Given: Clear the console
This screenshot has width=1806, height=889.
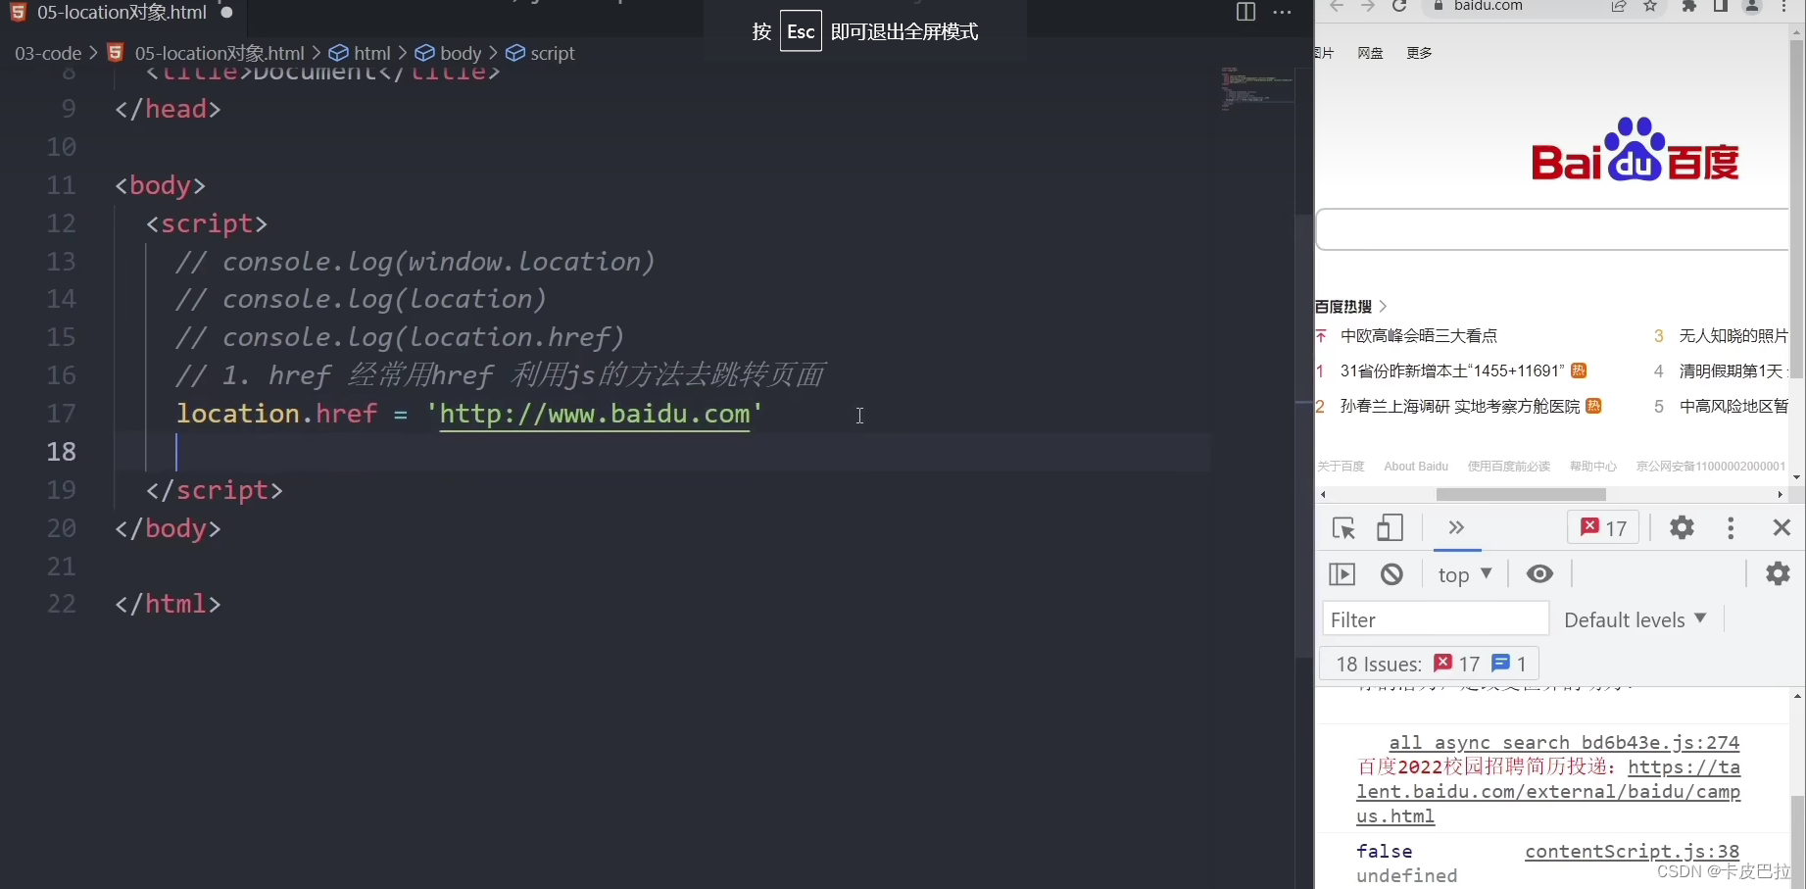Looking at the screenshot, I should coord(1391,573).
